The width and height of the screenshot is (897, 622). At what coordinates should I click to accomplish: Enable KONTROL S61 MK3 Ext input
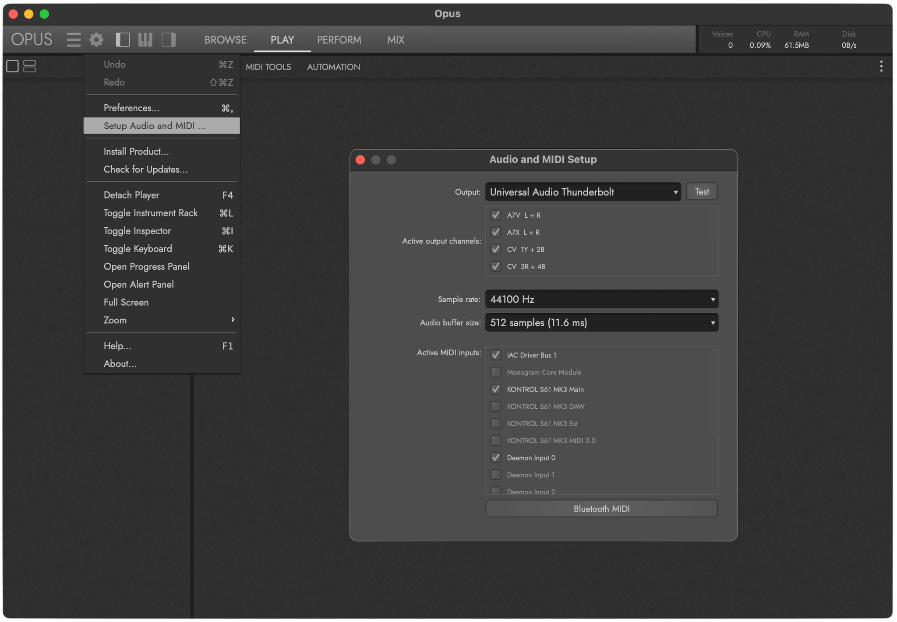click(x=496, y=423)
